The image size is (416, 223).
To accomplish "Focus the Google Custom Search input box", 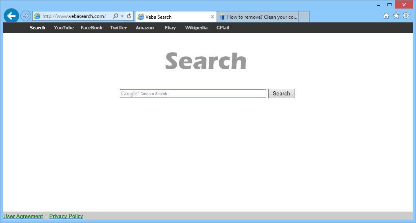I will tap(193, 94).
